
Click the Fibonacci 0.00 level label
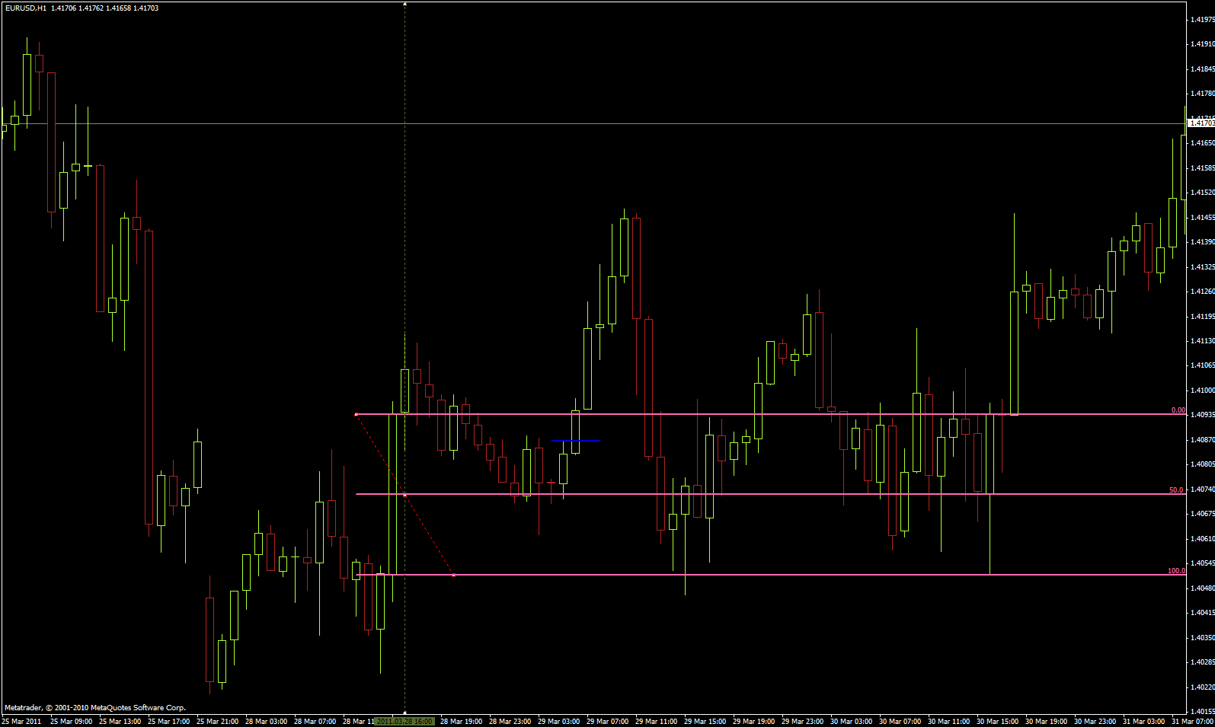(1178, 410)
